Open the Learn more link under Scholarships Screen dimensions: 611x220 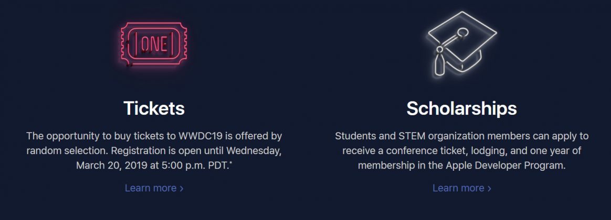[x=458, y=188]
